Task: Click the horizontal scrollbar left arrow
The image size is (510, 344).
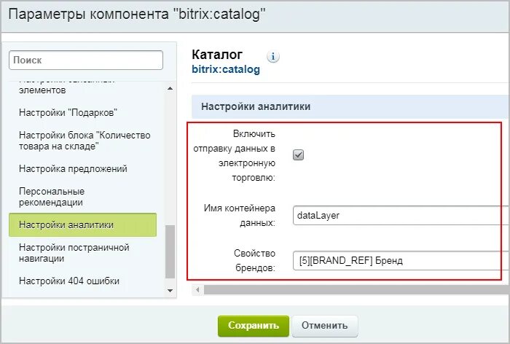Action: pyautogui.click(x=197, y=289)
